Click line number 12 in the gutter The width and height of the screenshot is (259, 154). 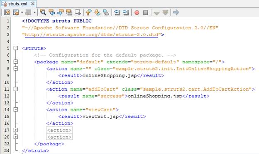pos(7,96)
